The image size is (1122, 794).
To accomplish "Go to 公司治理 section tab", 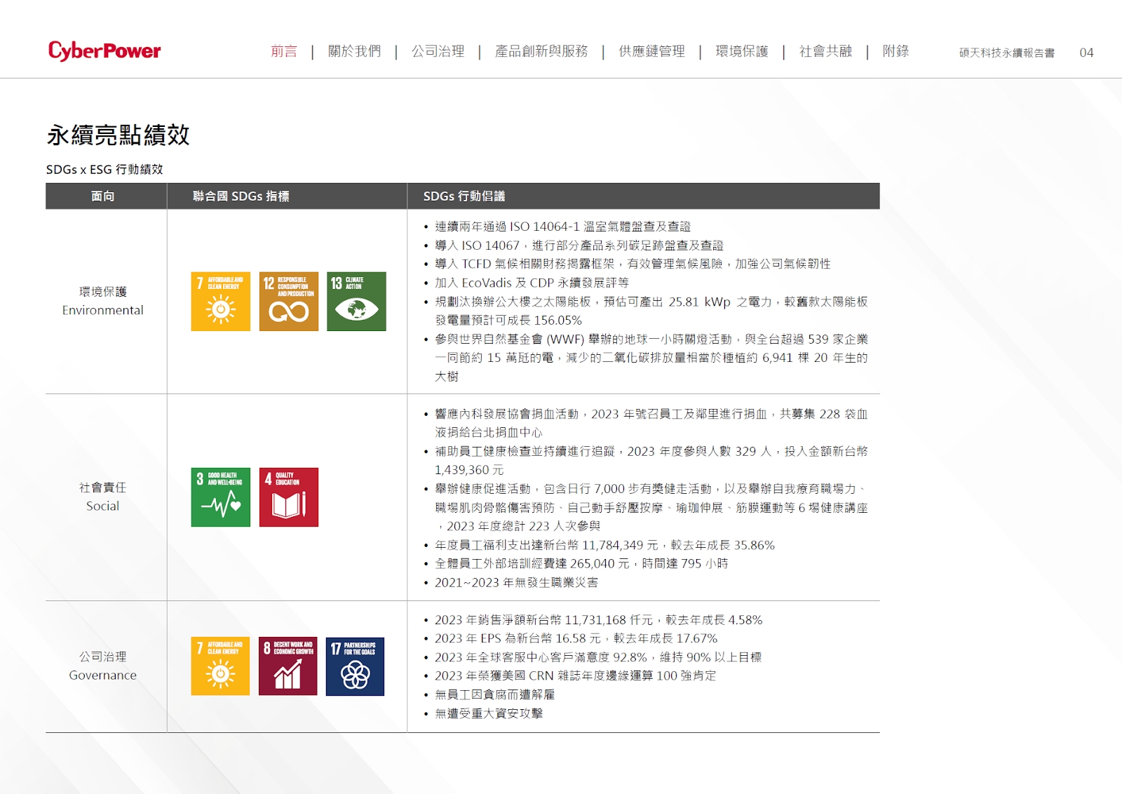I will tap(438, 51).
